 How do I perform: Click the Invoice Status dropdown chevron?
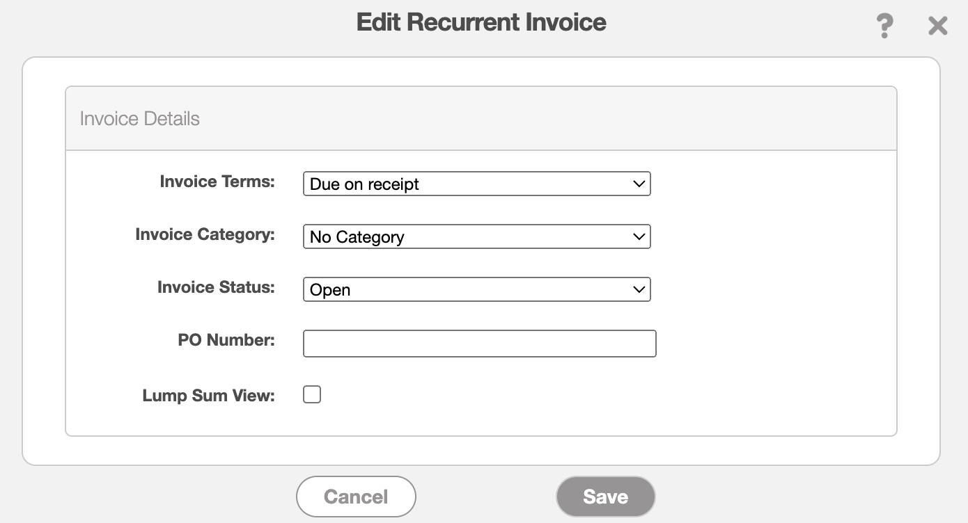click(639, 289)
